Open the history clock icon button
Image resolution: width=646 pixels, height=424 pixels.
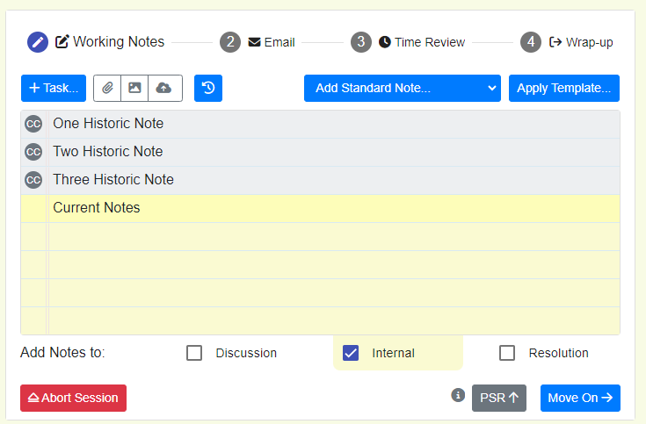[208, 88]
